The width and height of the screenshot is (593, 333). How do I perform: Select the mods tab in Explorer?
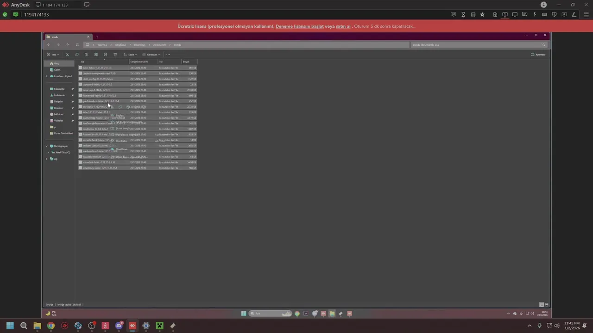[68, 37]
